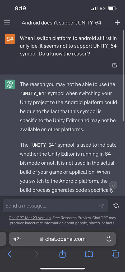The height and width of the screenshot is (272, 125).
Task: Tap the ChatGPT logo avatar
Action: tap(10, 84)
